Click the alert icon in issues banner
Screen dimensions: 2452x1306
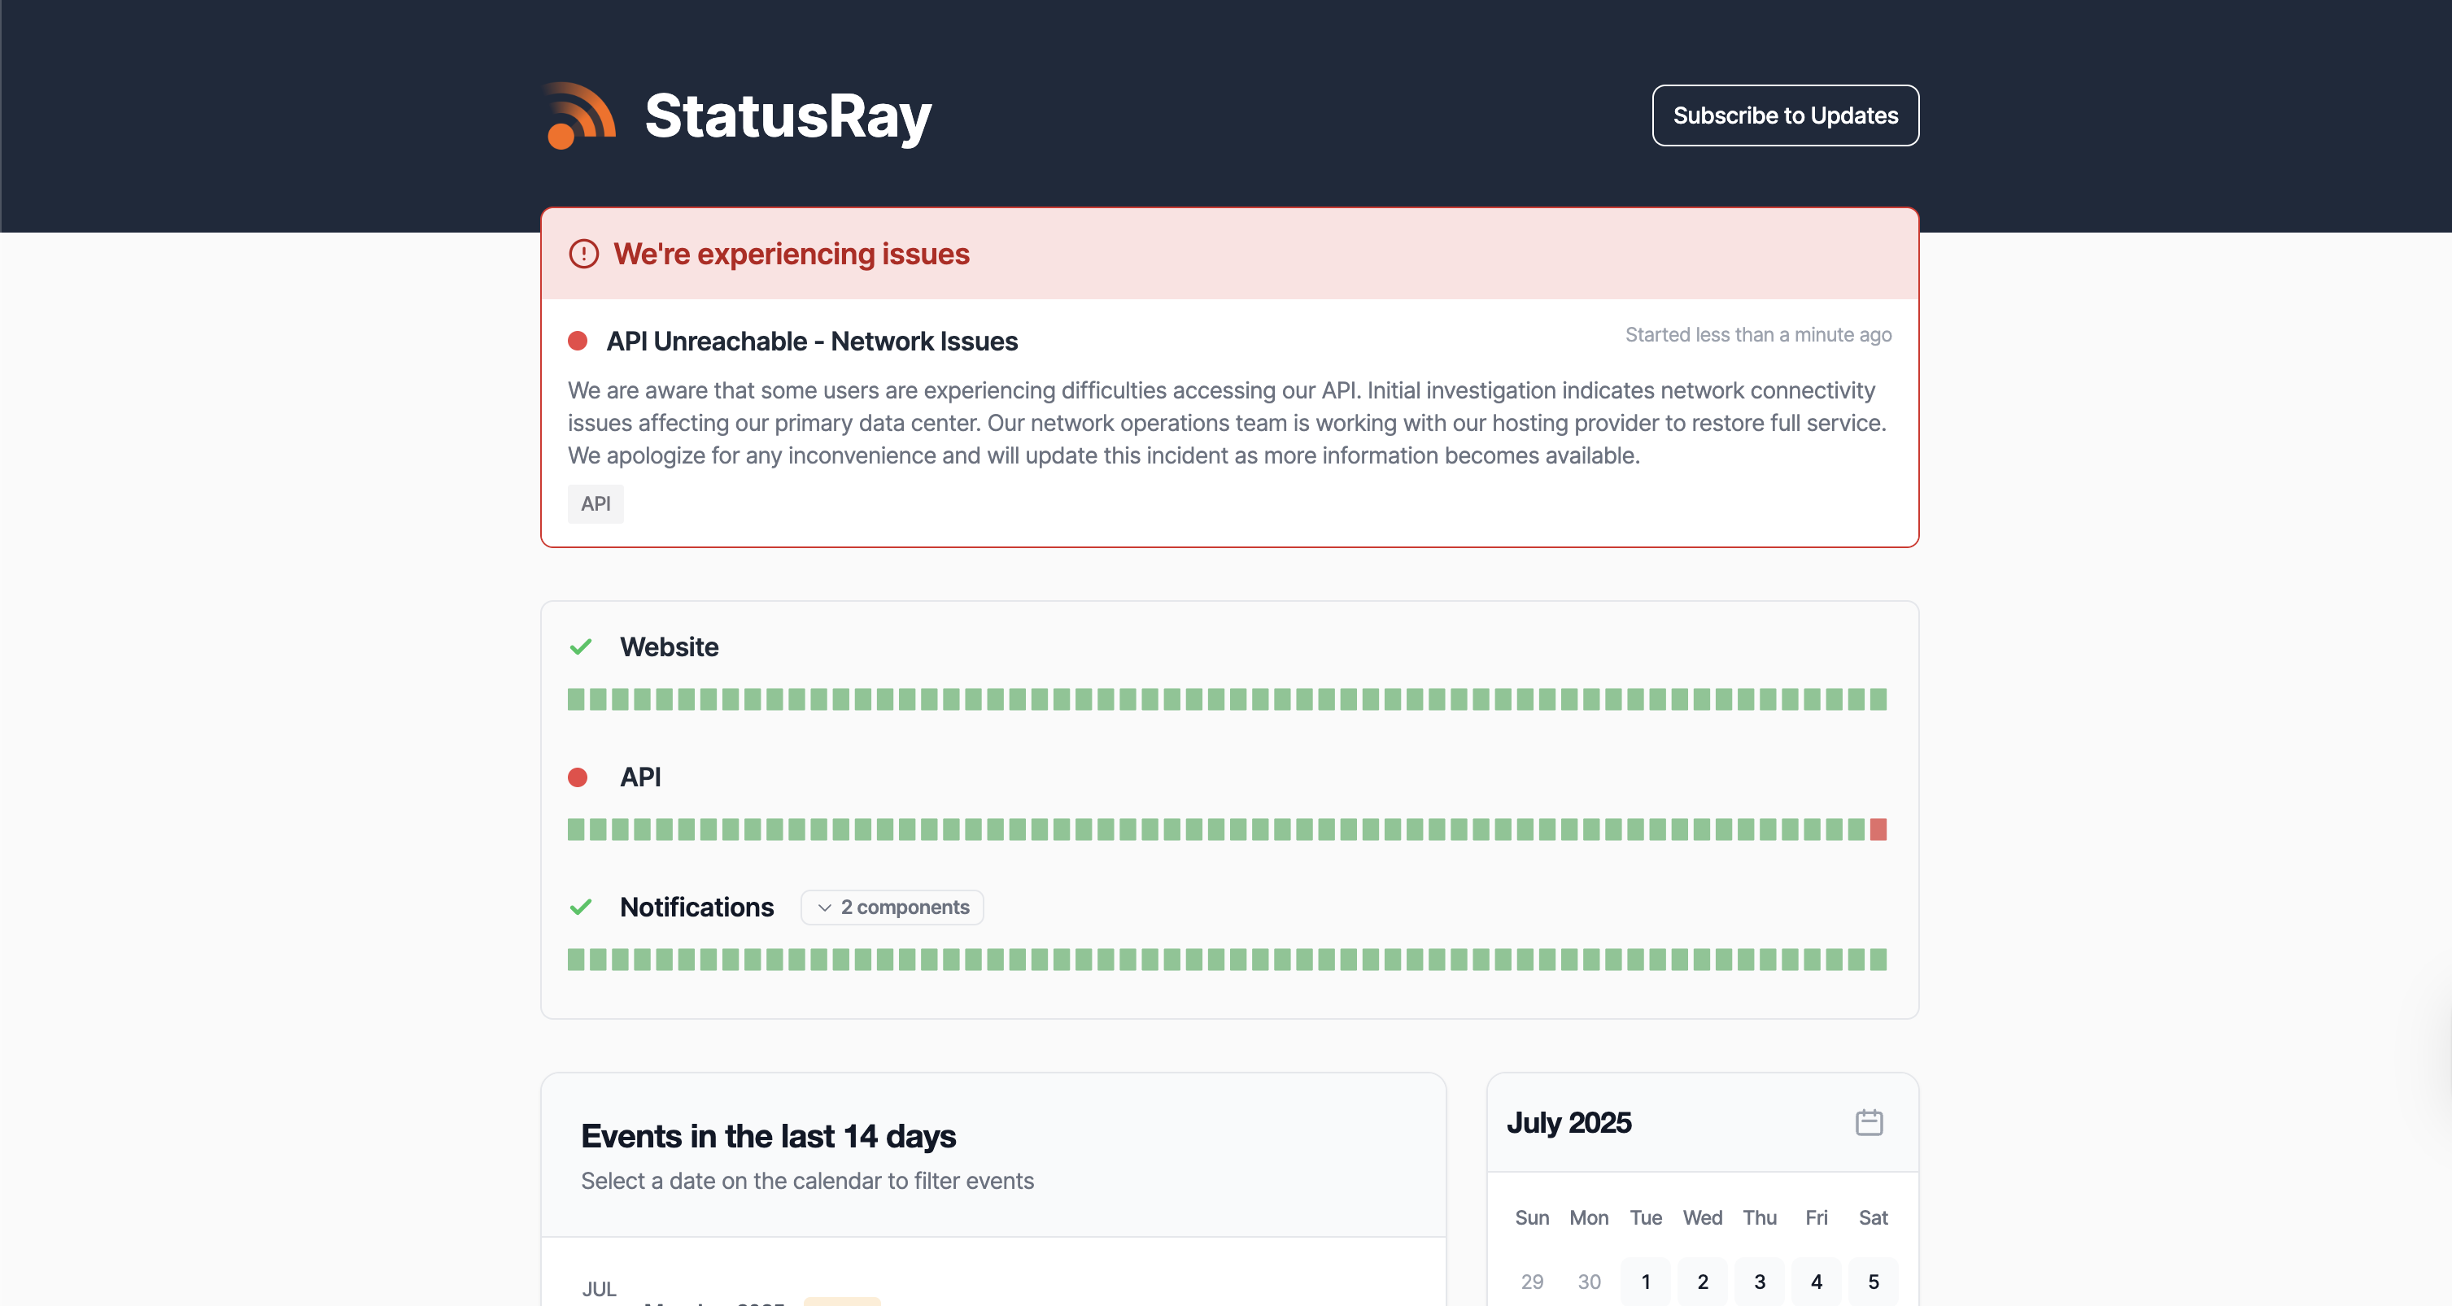583,254
